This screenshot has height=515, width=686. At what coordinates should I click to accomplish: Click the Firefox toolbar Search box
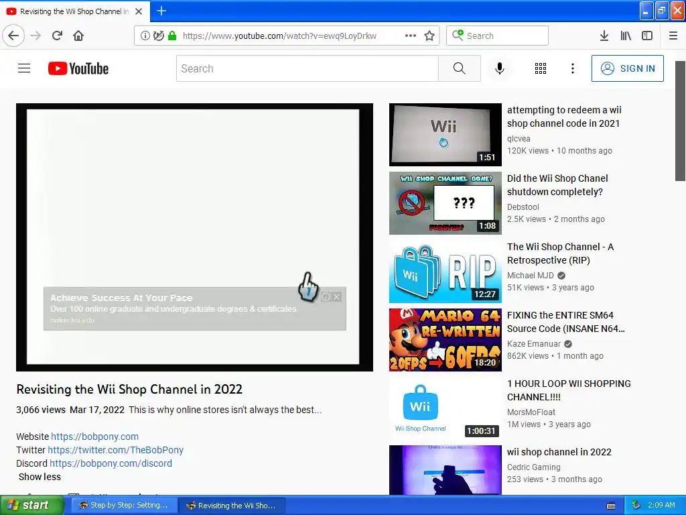click(498, 36)
